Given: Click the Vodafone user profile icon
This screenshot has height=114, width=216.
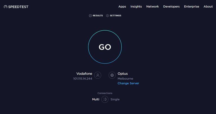Looking at the screenshot, I should click(x=98, y=75).
